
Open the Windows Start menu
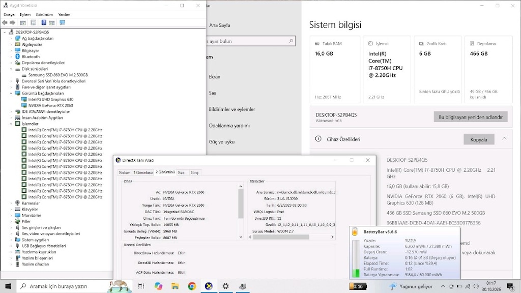pyautogui.click(x=8, y=286)
